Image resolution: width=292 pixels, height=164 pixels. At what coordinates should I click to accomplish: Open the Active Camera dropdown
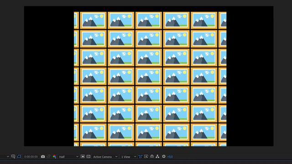point(105,157)
